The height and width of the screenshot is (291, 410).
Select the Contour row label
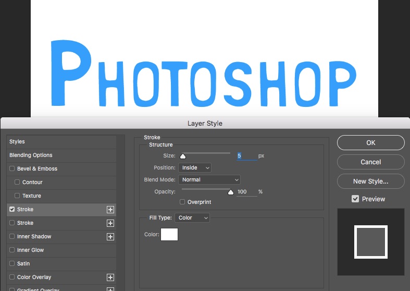coord(32,183)
